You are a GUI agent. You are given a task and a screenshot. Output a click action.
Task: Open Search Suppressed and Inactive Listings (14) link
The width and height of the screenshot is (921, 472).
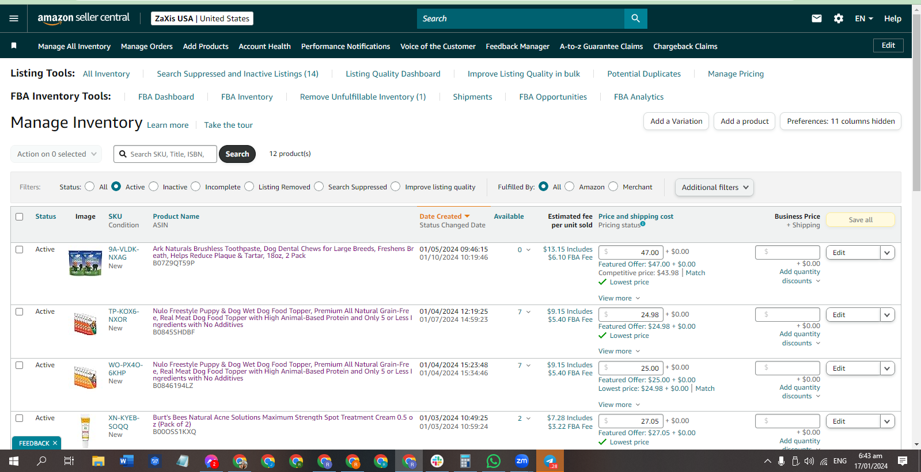coord(238,74)
